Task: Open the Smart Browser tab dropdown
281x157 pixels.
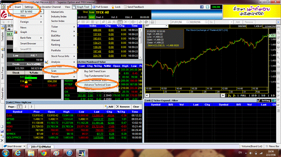Action: click(24, 146)
